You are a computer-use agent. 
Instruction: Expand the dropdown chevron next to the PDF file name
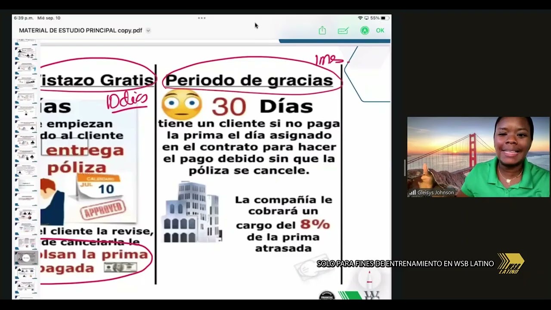pos(148,31)
